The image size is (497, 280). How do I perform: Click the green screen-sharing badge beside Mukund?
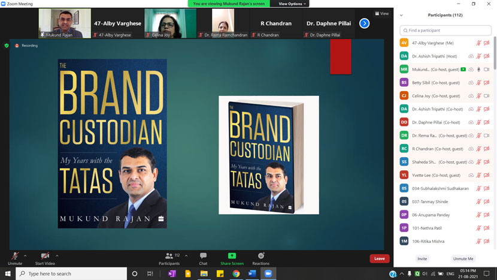(463, 69)
